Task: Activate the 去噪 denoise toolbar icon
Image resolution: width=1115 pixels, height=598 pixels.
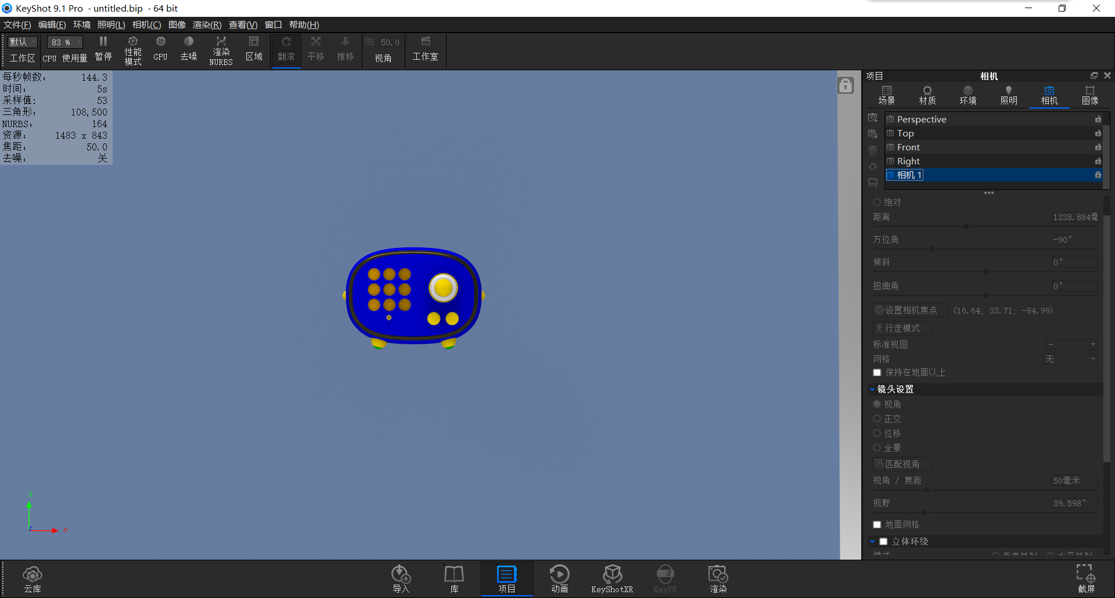Action: click(188, 49)
